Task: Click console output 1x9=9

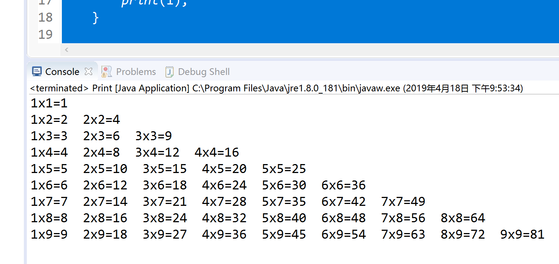Action: pos(49,235)
